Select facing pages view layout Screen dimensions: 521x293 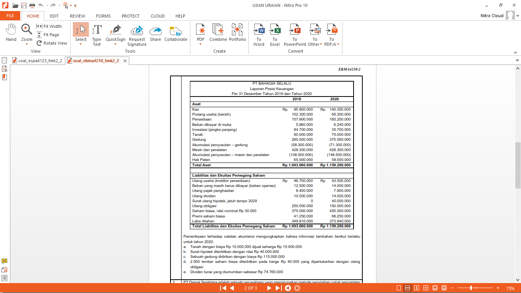417,288
